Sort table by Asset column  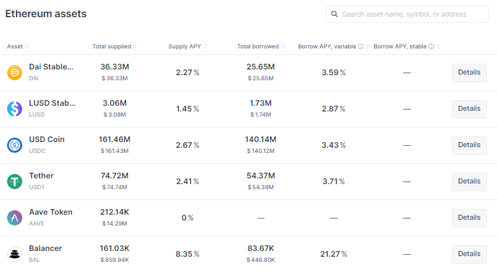[x=18, y=47]
